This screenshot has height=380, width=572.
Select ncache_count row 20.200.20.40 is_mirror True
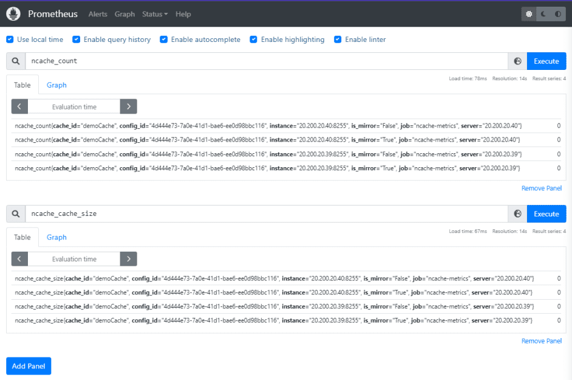coord(287,140)
